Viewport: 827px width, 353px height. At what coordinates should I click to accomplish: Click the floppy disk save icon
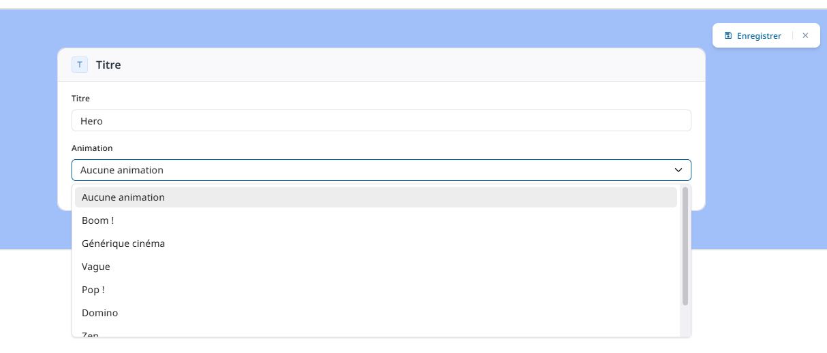(728, 36)
